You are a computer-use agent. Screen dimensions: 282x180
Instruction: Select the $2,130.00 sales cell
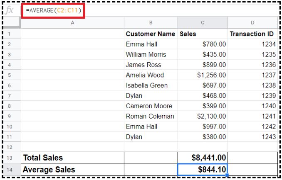pos(203,116)
